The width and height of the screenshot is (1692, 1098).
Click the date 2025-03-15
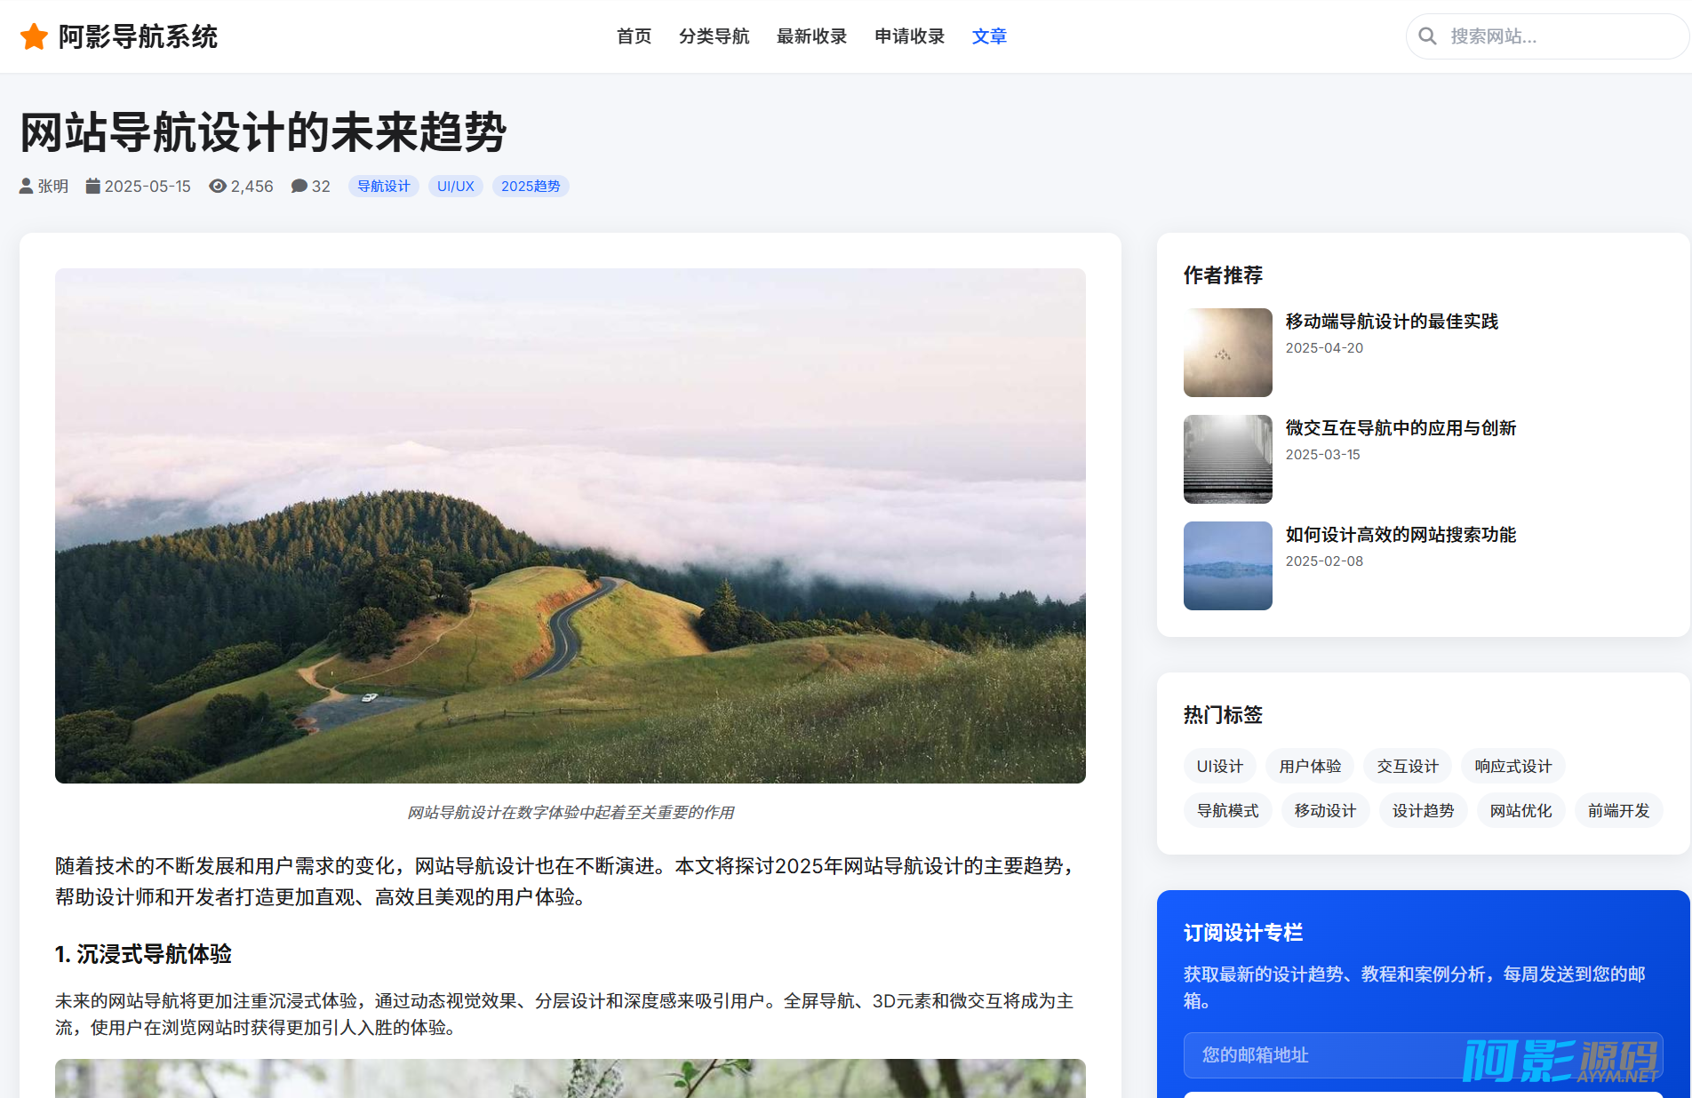coord(1322,455)
